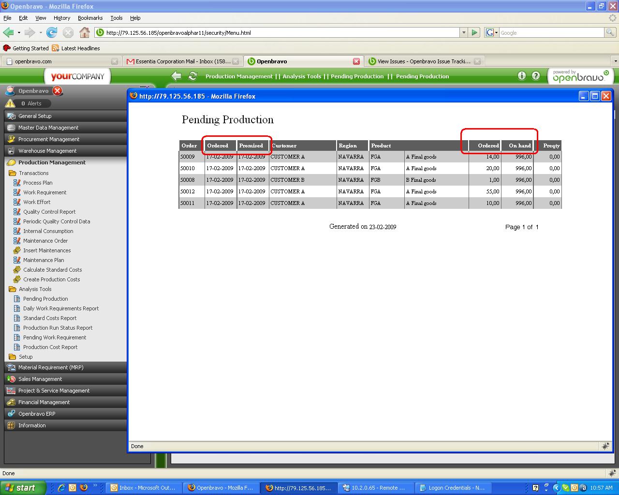Expand the Setup folder
This screenshot has width=619, height=495.
[13, 357]
